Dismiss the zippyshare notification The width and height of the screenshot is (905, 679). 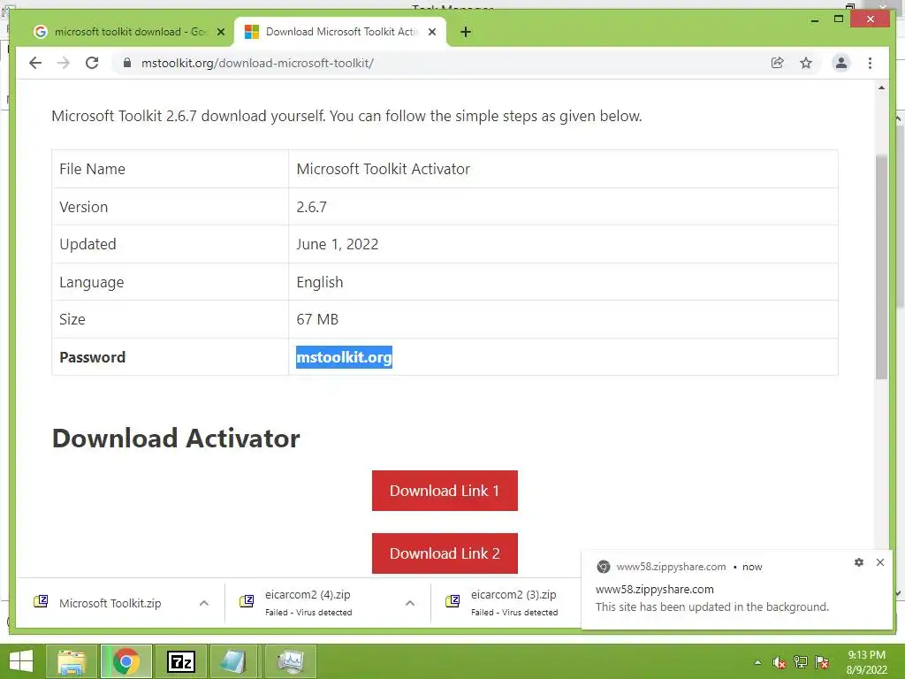pyautogui.click(x=880, y=562)
